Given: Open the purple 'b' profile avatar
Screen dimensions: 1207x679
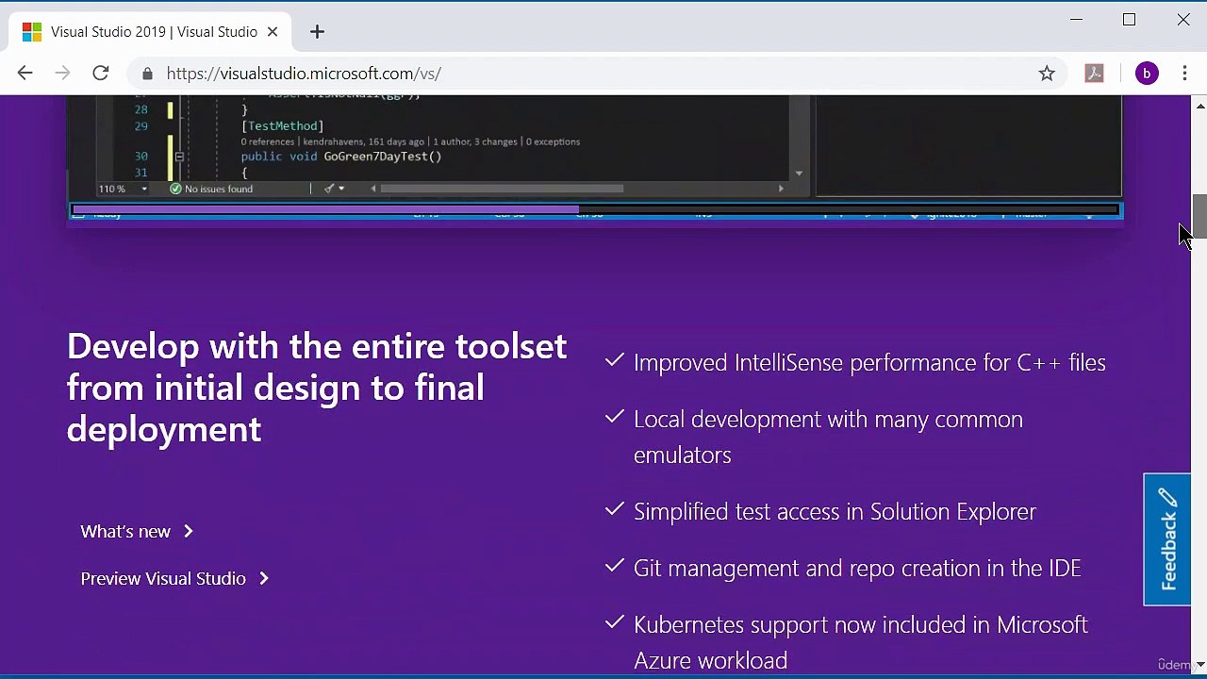Looking at the screenshot, I should pyautogui.click(x=1147, y=74).
